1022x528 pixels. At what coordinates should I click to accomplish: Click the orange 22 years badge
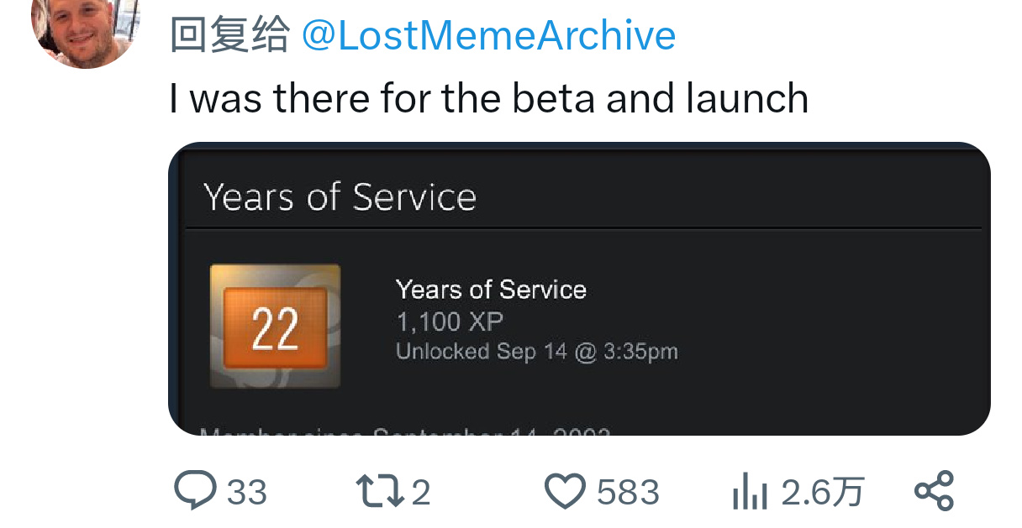coord(275,327)
